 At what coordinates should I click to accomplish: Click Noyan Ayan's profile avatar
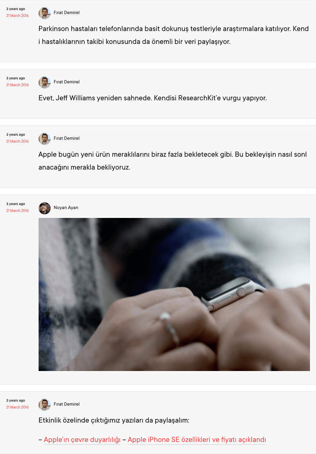click(x=45, y=208)
